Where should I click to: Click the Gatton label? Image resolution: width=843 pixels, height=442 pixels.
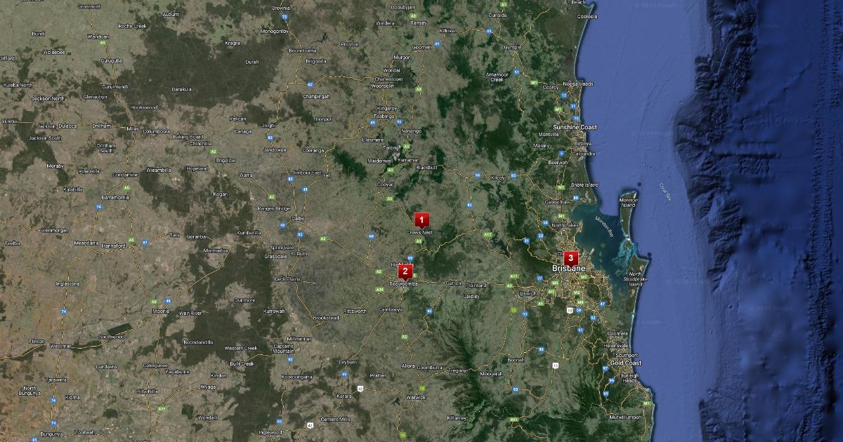tap(454, 283)
